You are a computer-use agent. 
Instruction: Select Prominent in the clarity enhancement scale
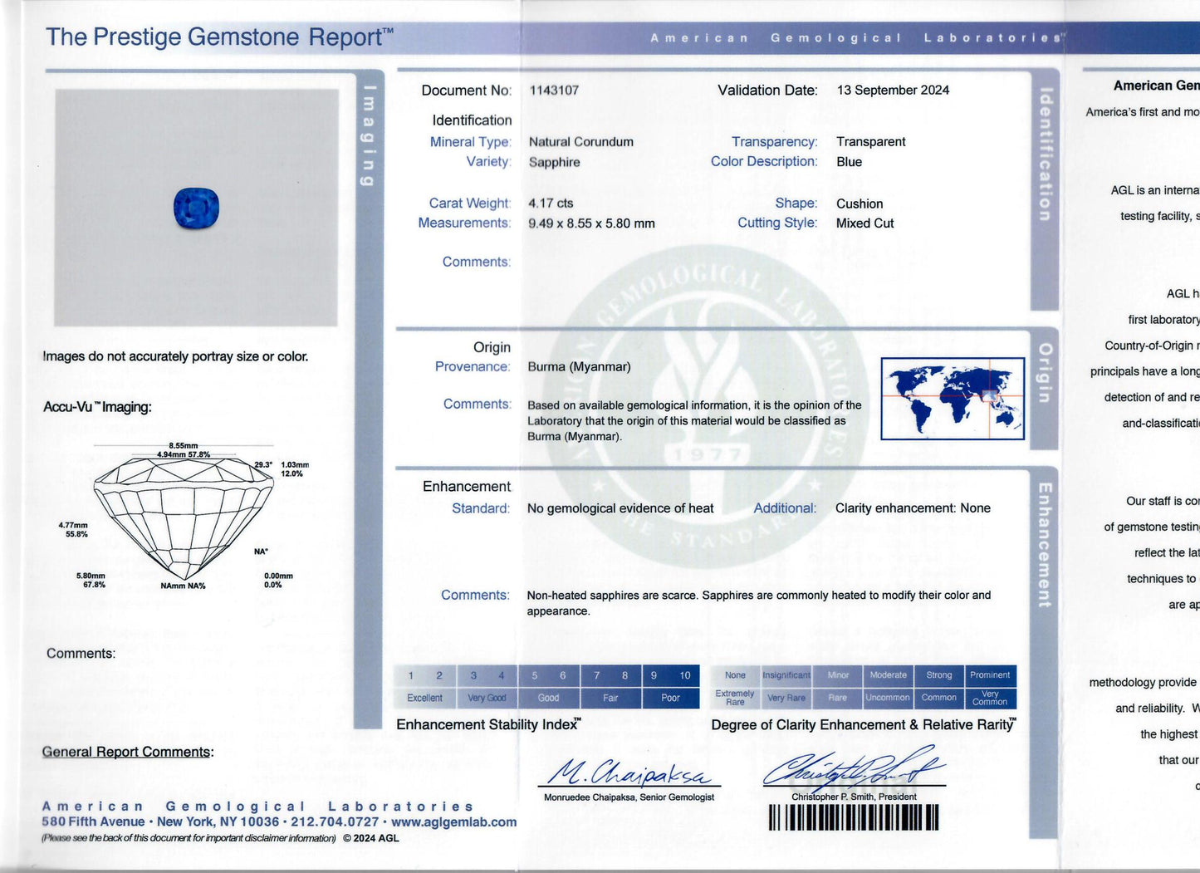coord(990,675)
